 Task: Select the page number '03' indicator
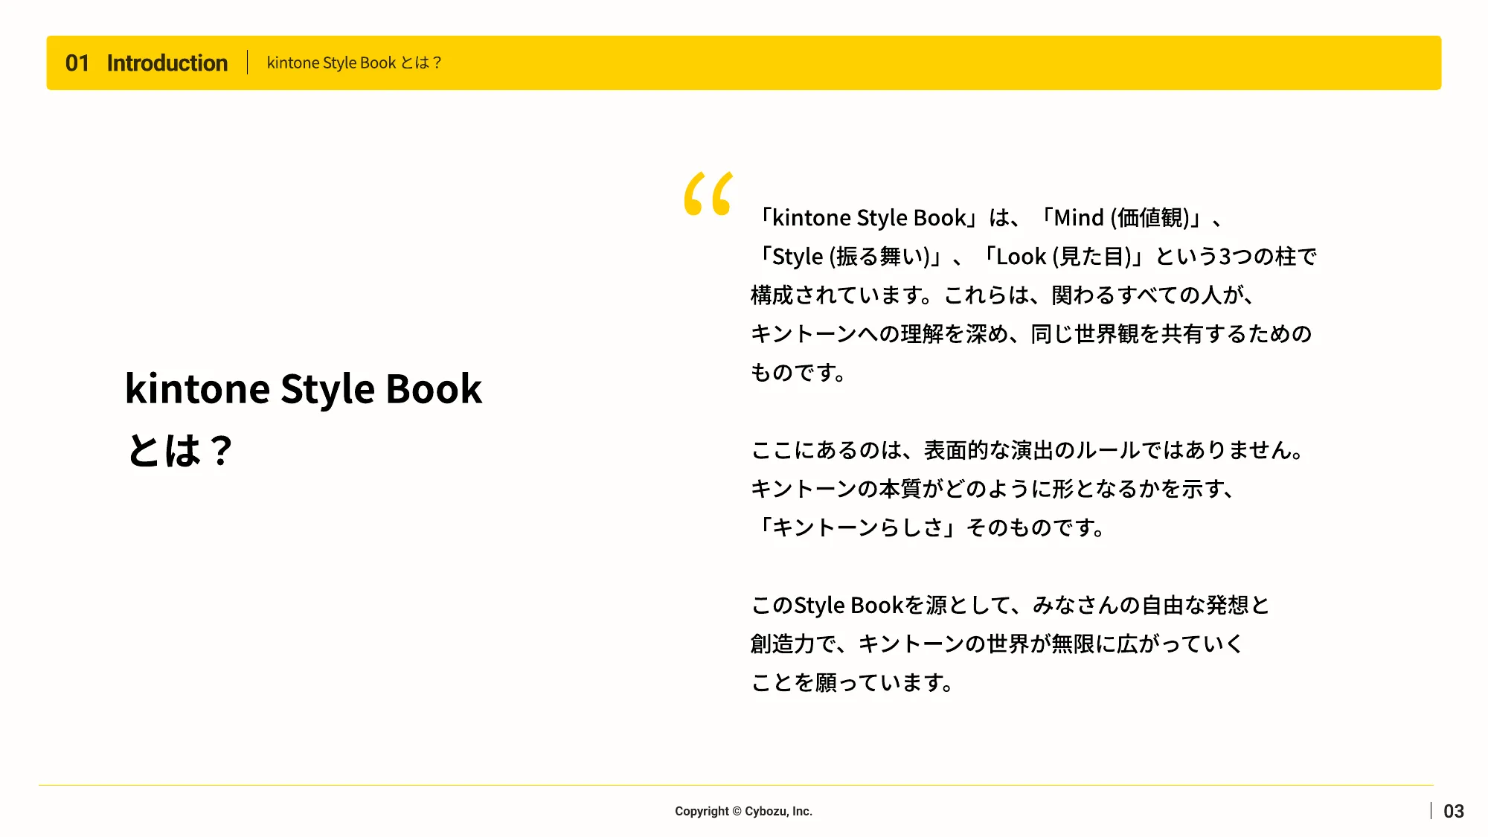[x=1455, y=811]
